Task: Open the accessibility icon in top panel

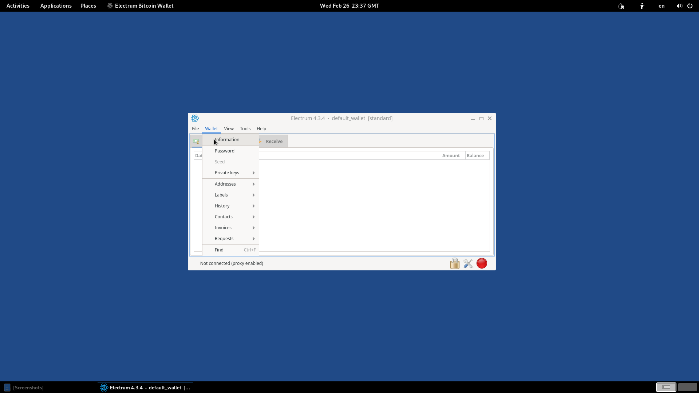Action: (x=642, y=6)
